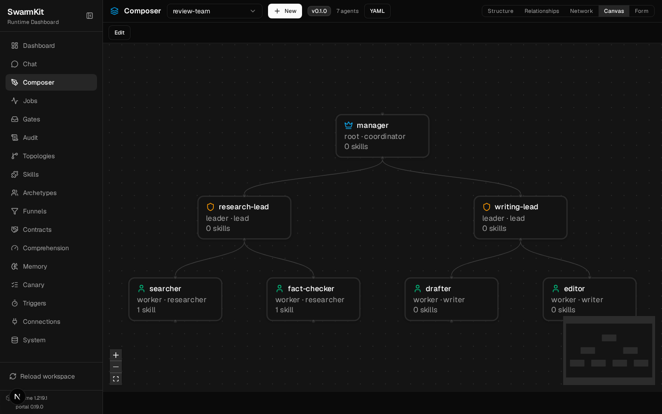The width and height of the screenshot is (662, 414).
Task: Zoom in on the canvas with plus
Action: 116,355
